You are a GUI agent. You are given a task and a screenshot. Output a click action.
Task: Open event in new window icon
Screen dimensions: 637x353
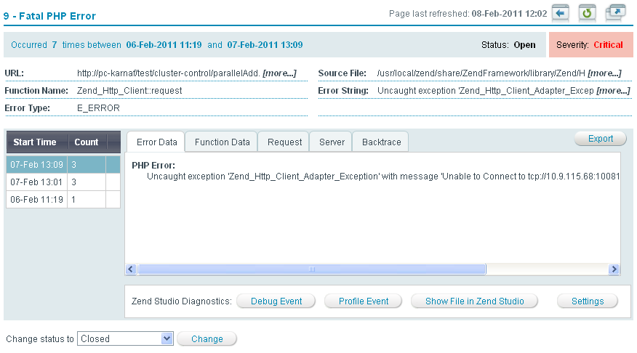[615, 13]
